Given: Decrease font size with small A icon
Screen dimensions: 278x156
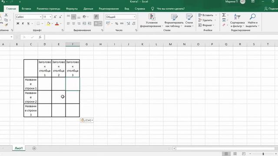Looking at the screenshot, I should point(60,17).
